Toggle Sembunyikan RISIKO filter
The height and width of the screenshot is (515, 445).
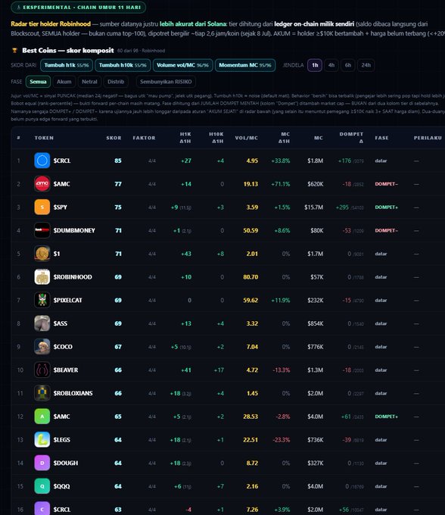[166, 82]
